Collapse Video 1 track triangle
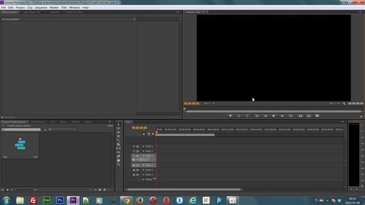 coord(143,155)
